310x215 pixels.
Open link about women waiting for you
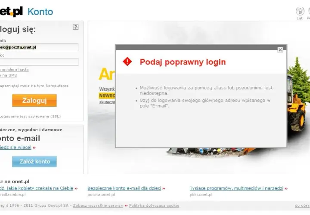(x=37, y=188)
